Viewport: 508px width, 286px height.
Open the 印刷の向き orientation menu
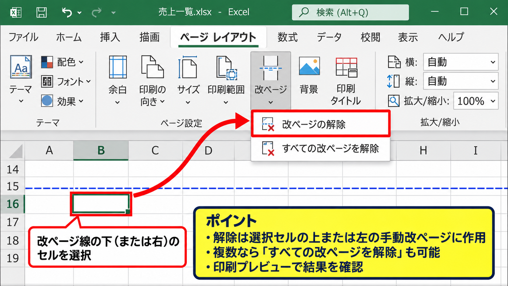(153, 80)
